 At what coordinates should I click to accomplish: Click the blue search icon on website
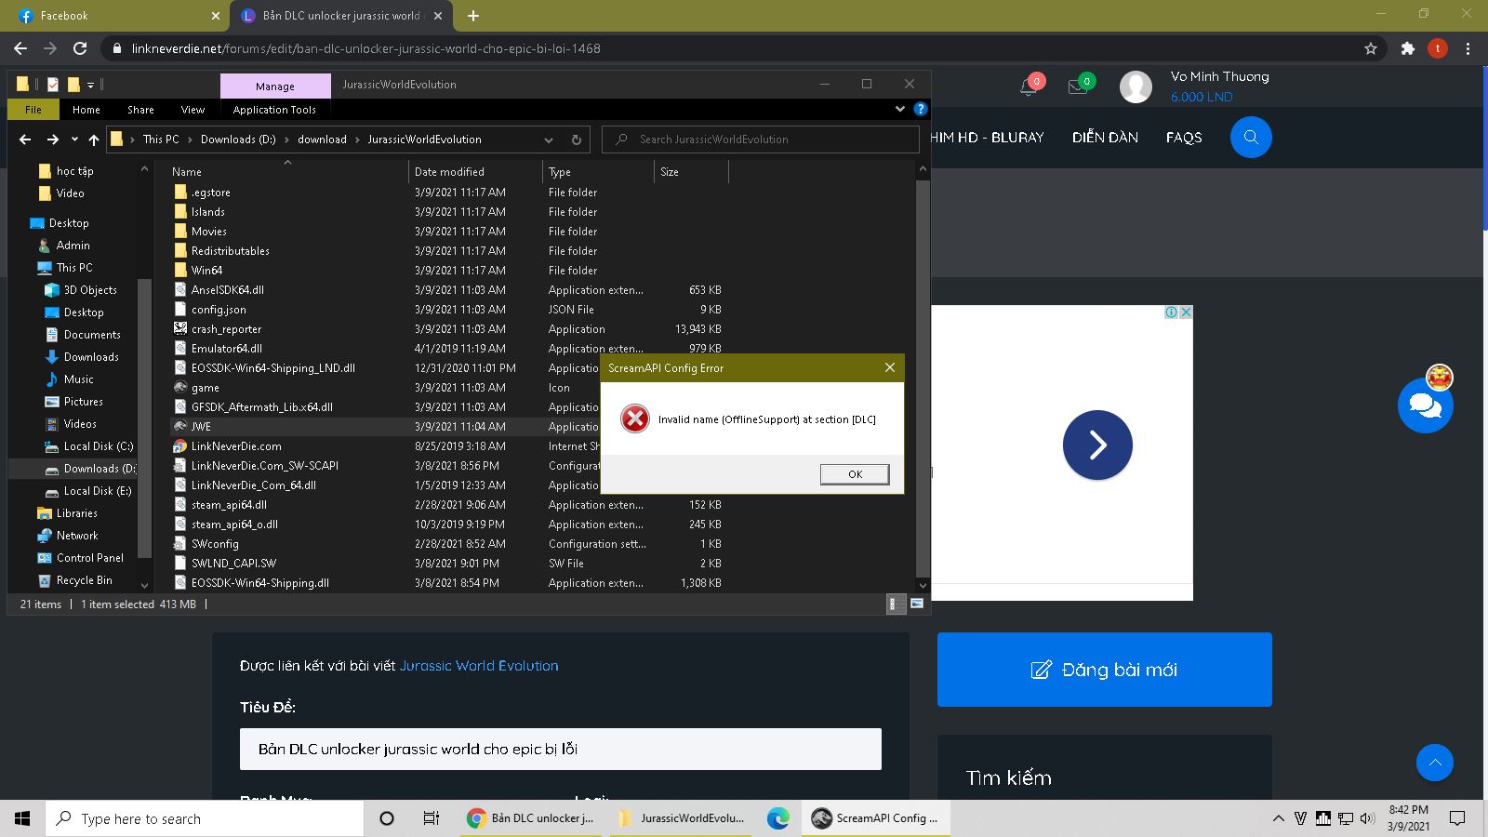click(x=1251, y=138)
